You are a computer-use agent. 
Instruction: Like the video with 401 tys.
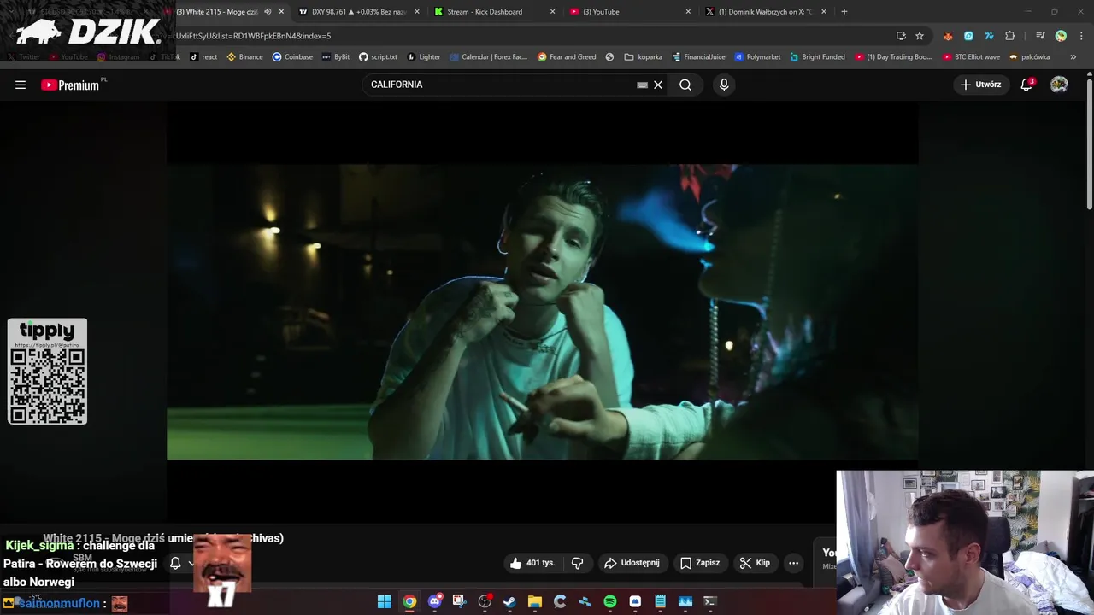coord(532,563)
